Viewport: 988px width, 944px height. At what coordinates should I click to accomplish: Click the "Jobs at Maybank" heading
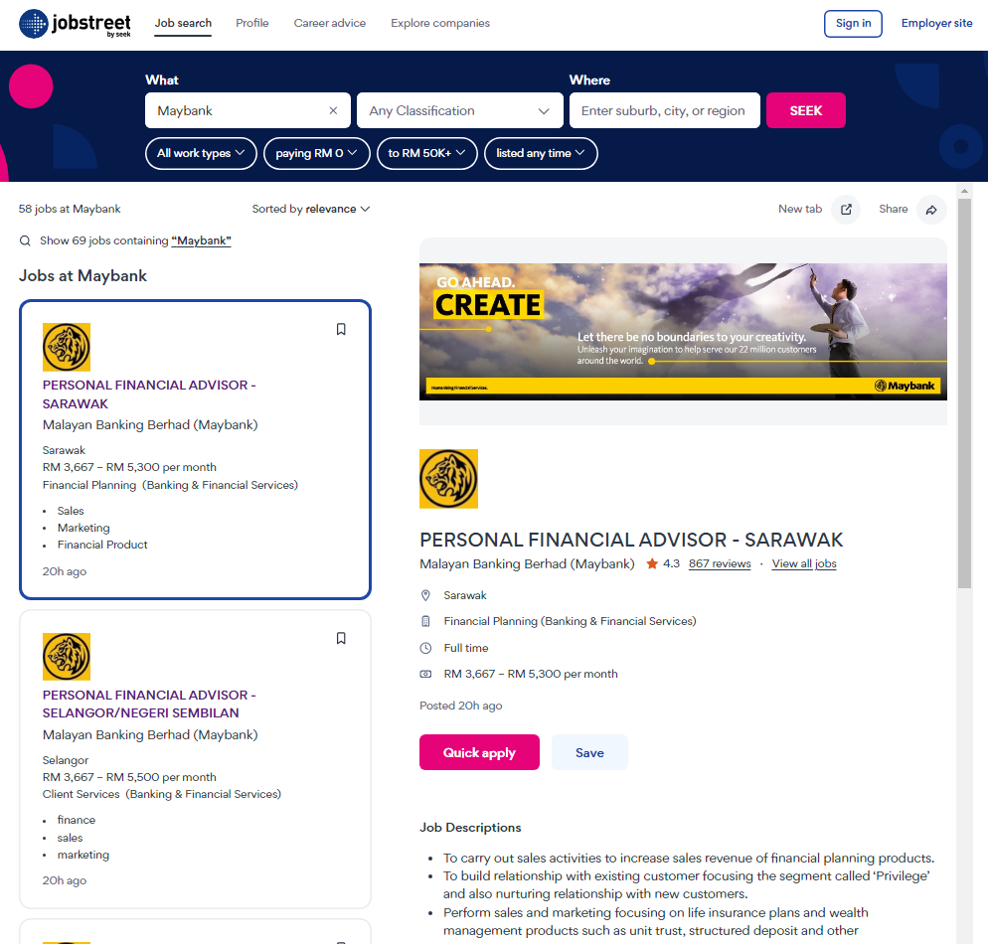[x=82, y=276]
